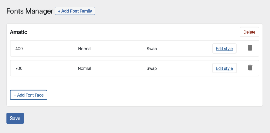Click the 400 weight value
This screenshot has width=270, height=133.
19,49
